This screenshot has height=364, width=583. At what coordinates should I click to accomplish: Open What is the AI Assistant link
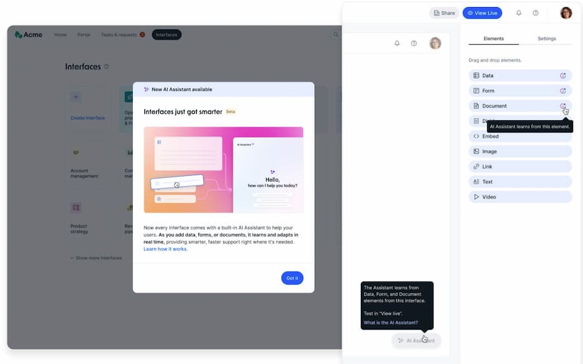click(391, 323)
